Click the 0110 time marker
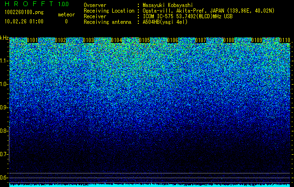294x187 pixels. pyautogui.click(x=285, y=40)
